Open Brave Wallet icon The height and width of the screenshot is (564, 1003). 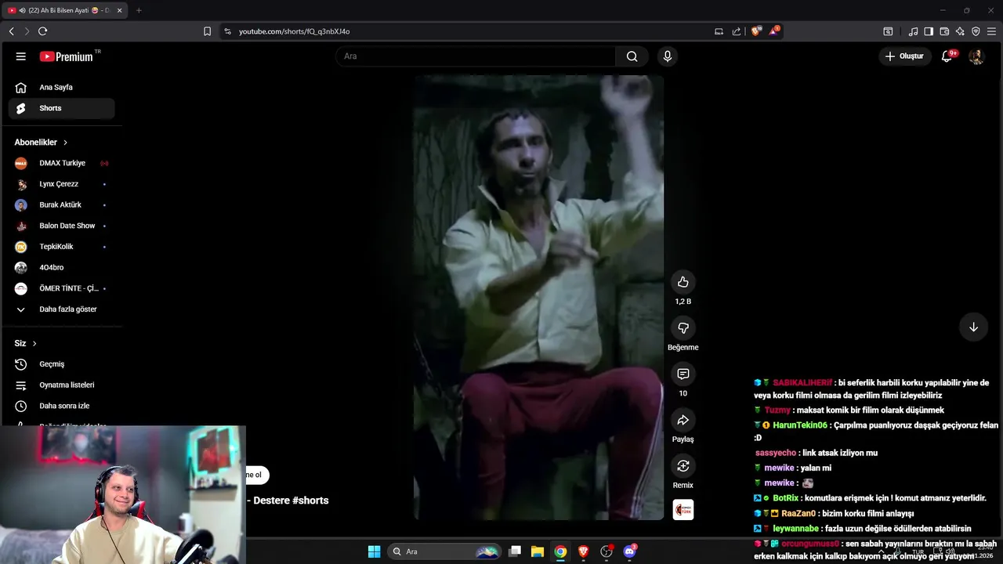944,31
